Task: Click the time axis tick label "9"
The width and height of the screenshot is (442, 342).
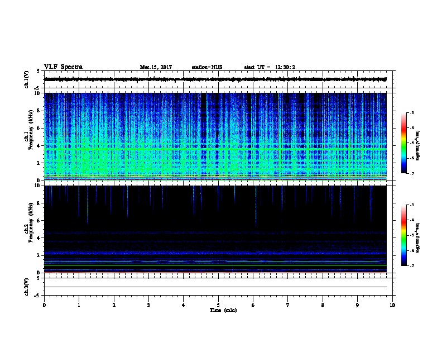Action: click(357, 305)
